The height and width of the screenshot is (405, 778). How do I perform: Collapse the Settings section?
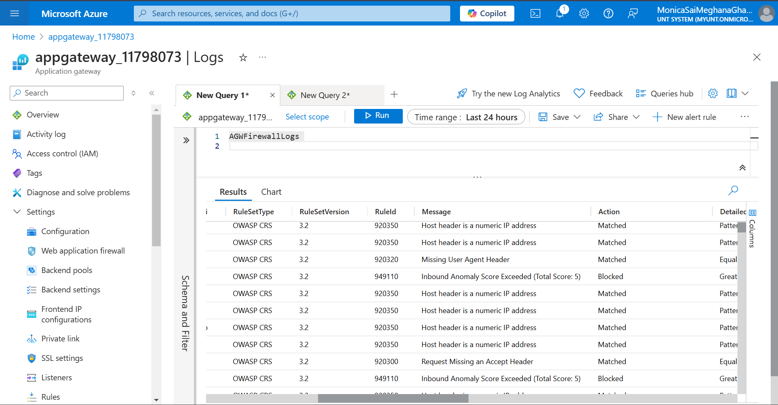point(34,212)
